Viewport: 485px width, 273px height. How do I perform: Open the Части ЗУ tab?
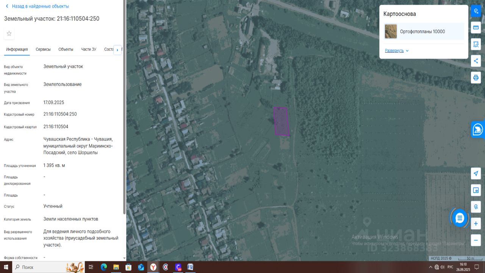click(89, 49)
